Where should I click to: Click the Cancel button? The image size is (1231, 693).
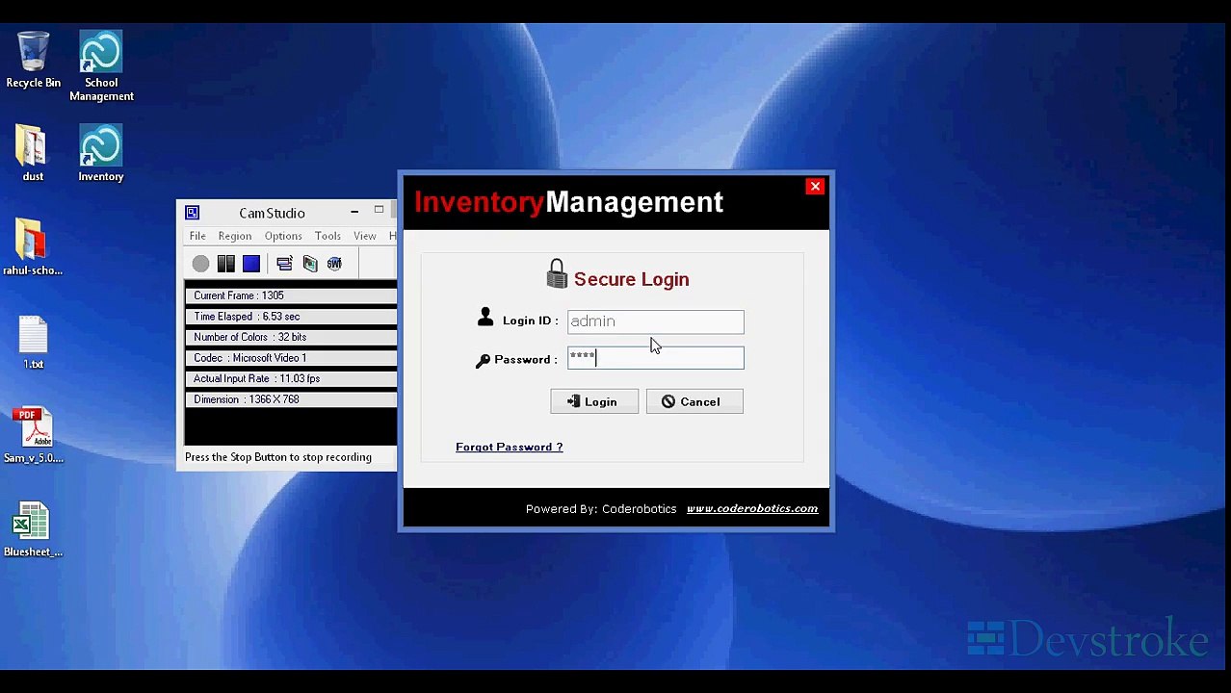point(694,401)
